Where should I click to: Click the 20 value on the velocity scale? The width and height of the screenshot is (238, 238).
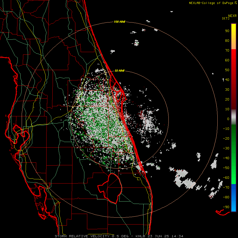[x=227, y=99]
